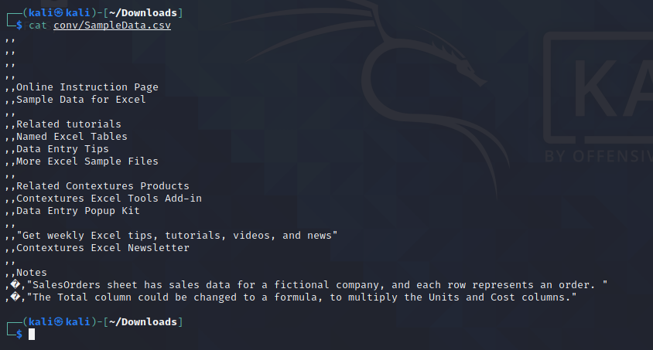Screen dimensions: 653x350
Task: Click the Kali skull icon in bottom prompt
Action: 59,321
